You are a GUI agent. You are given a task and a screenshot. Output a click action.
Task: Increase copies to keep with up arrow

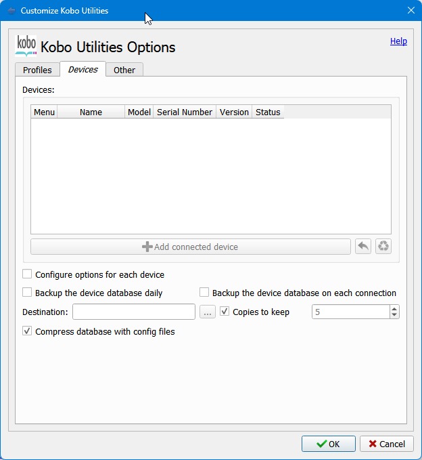pyautogui.click(x=394, y=309)
